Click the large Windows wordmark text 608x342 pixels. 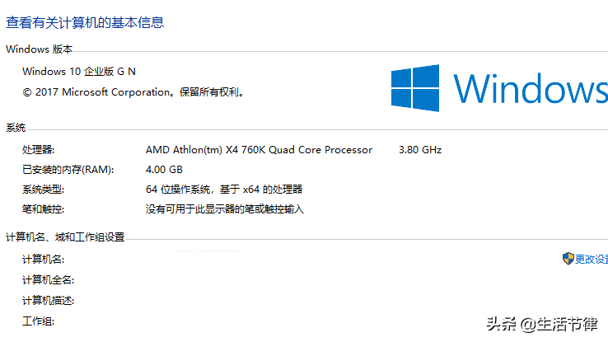click(531, 88)
